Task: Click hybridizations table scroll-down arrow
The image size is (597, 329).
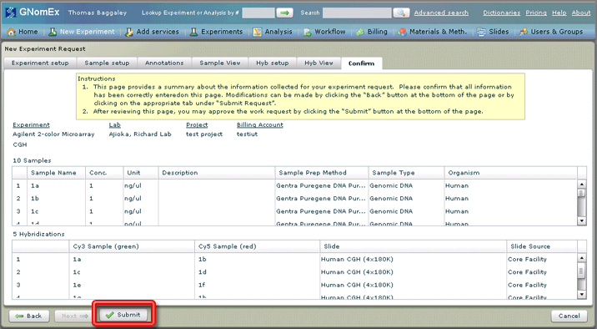Action: point(581,294)
